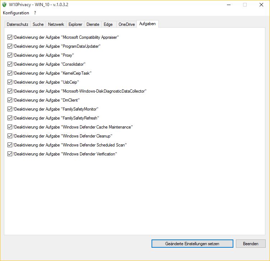Switch to the Explorer tab
The height and width of the screenshot is (261, 270).
pyautogui.click(x=75, y=24)
